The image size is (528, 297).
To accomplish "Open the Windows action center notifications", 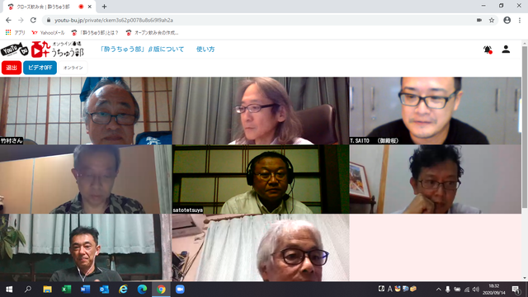I will click(x=516, y=290).
